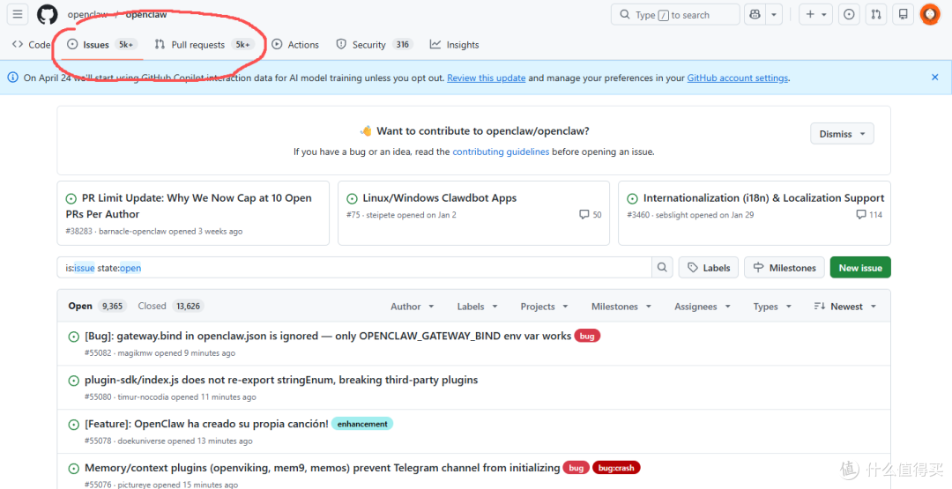Viewport: 952px width, 489px height.
Task: Go to GitHub home via Octocat logo
Action: pos(48,15)
